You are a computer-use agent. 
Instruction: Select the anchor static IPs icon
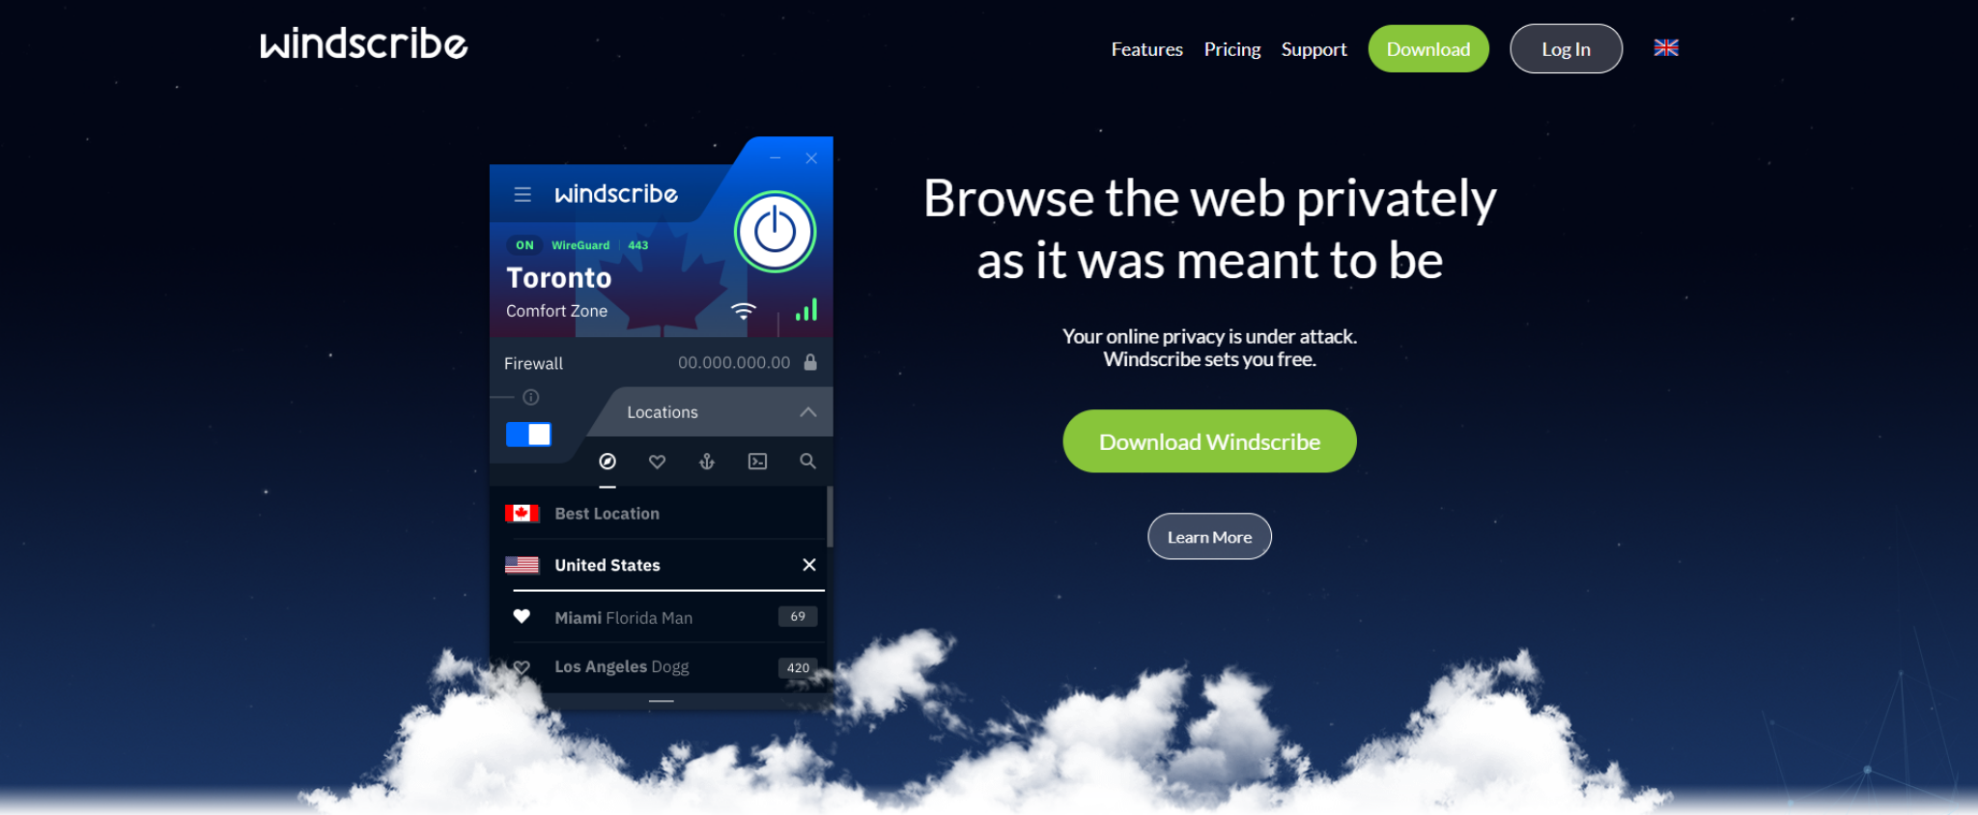coord(707,462)
